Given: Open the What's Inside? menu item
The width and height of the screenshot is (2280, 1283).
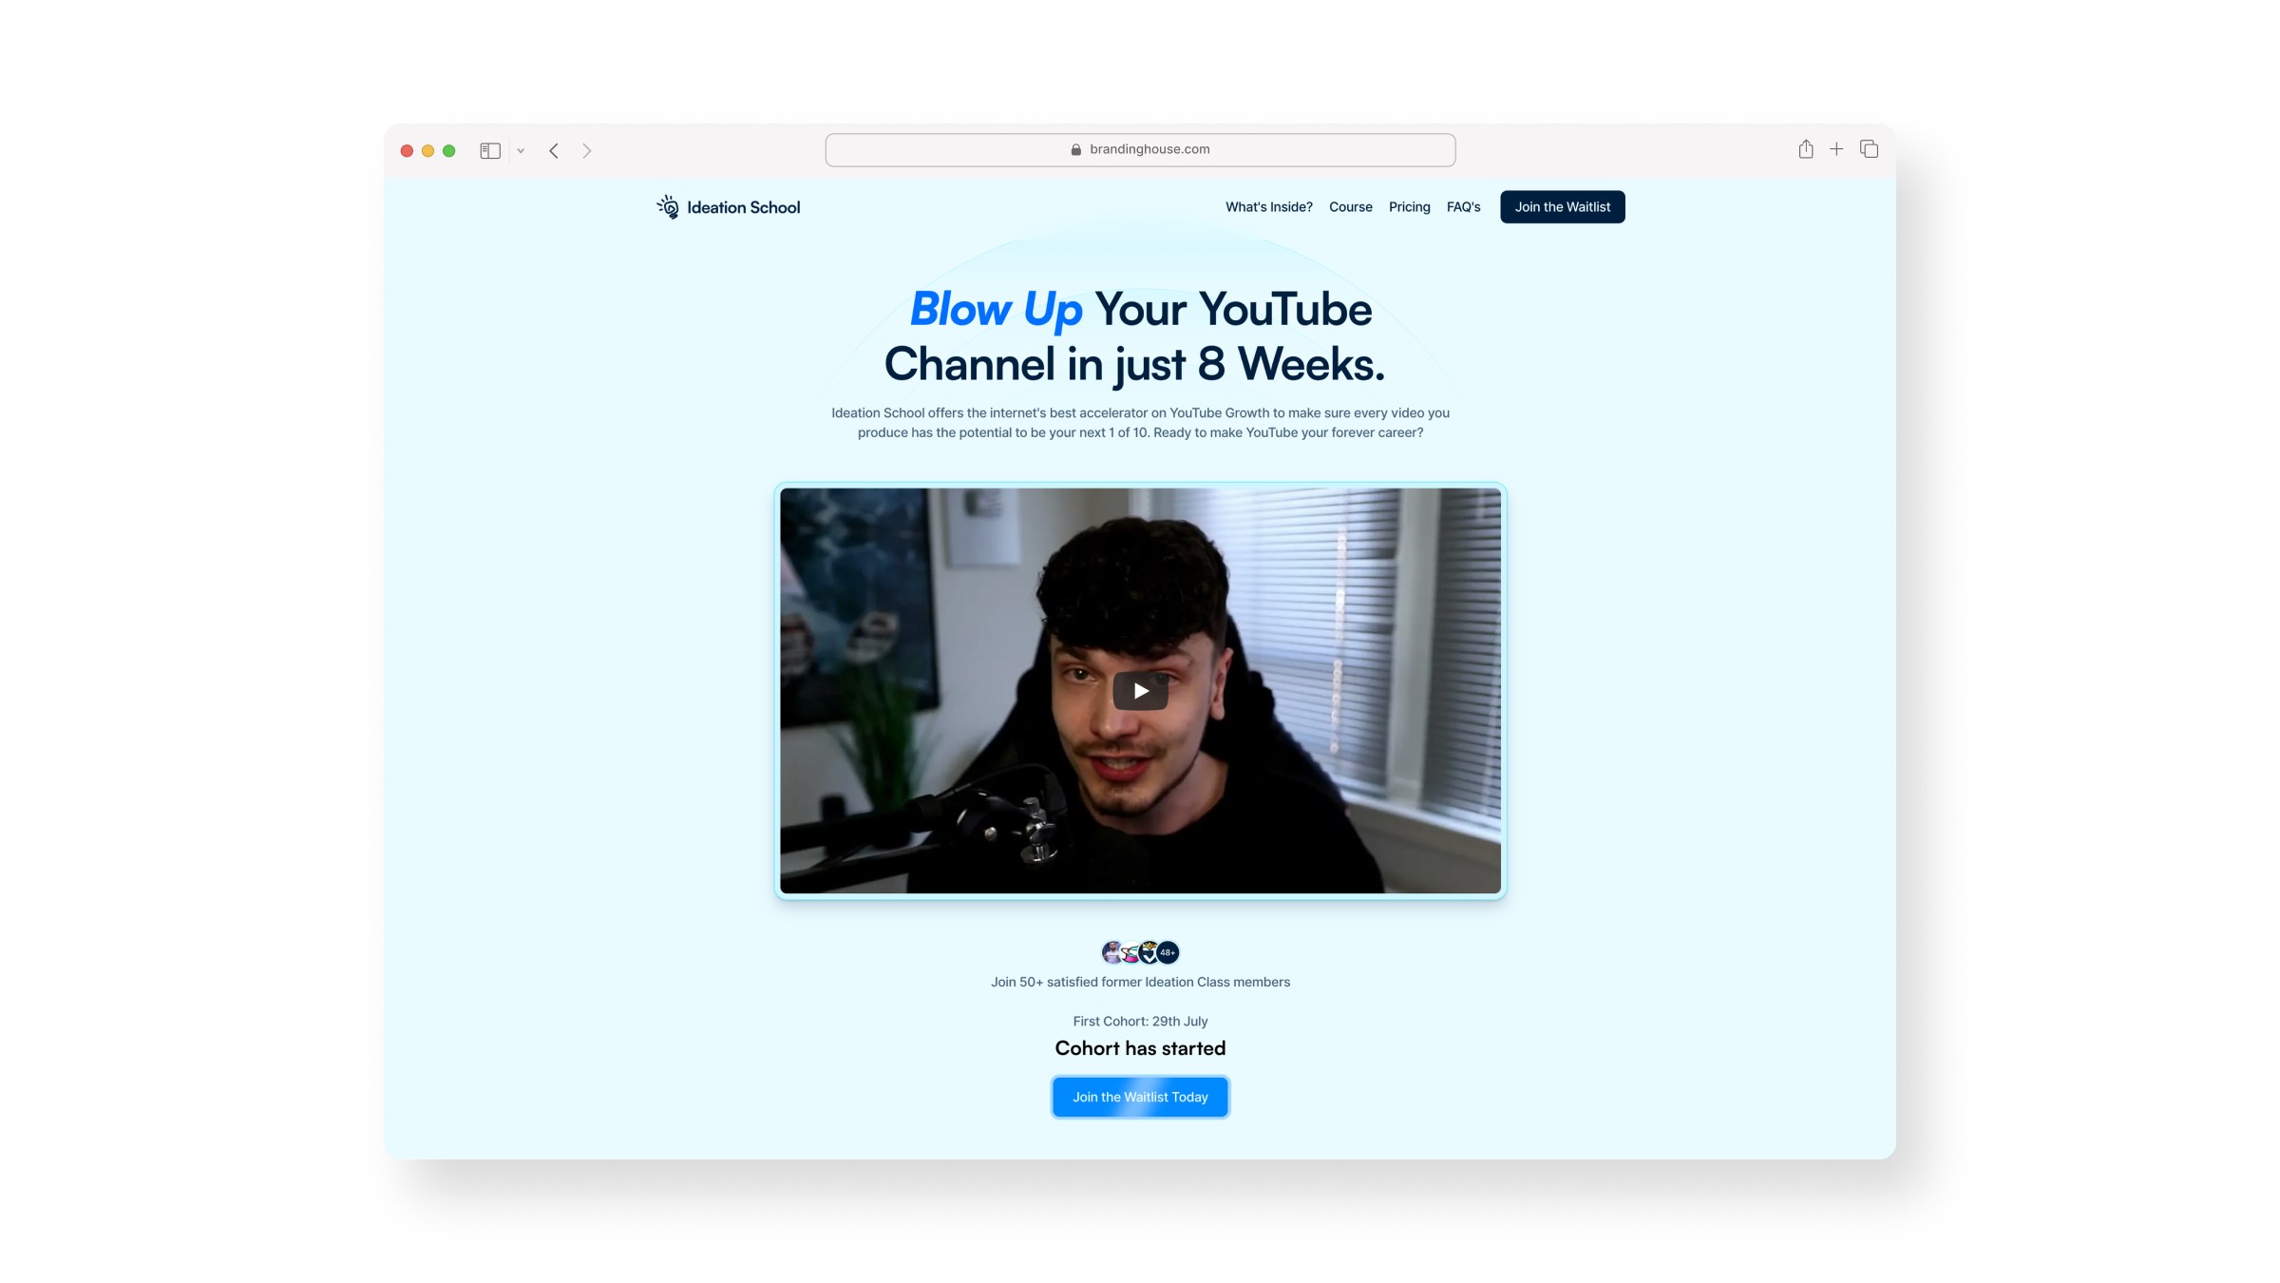Looking at the screenshot, I should pos(1268,207).
